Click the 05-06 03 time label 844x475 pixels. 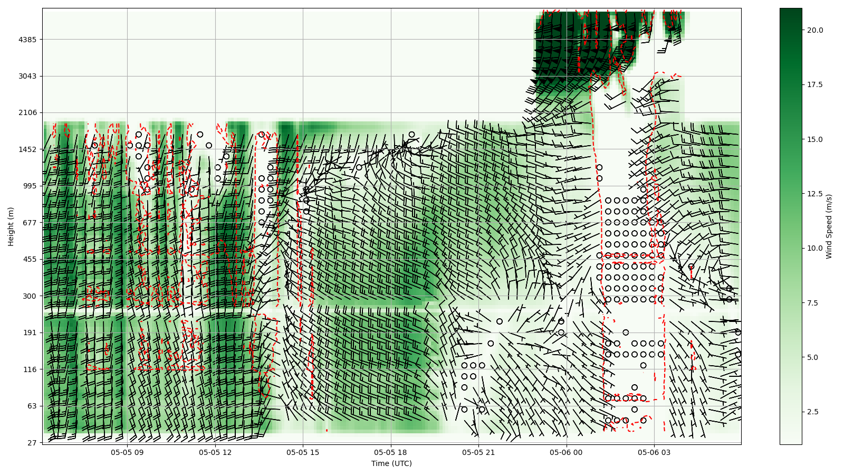pos(654,452)
